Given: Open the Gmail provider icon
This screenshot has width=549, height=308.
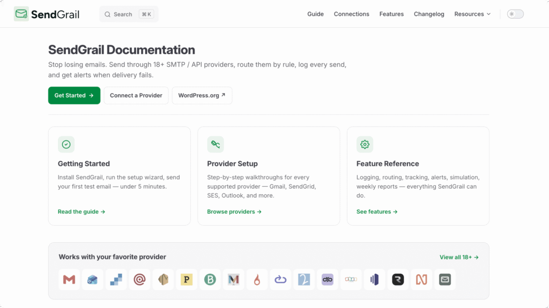Looking at the screenshot, I should tap(69, 279).
